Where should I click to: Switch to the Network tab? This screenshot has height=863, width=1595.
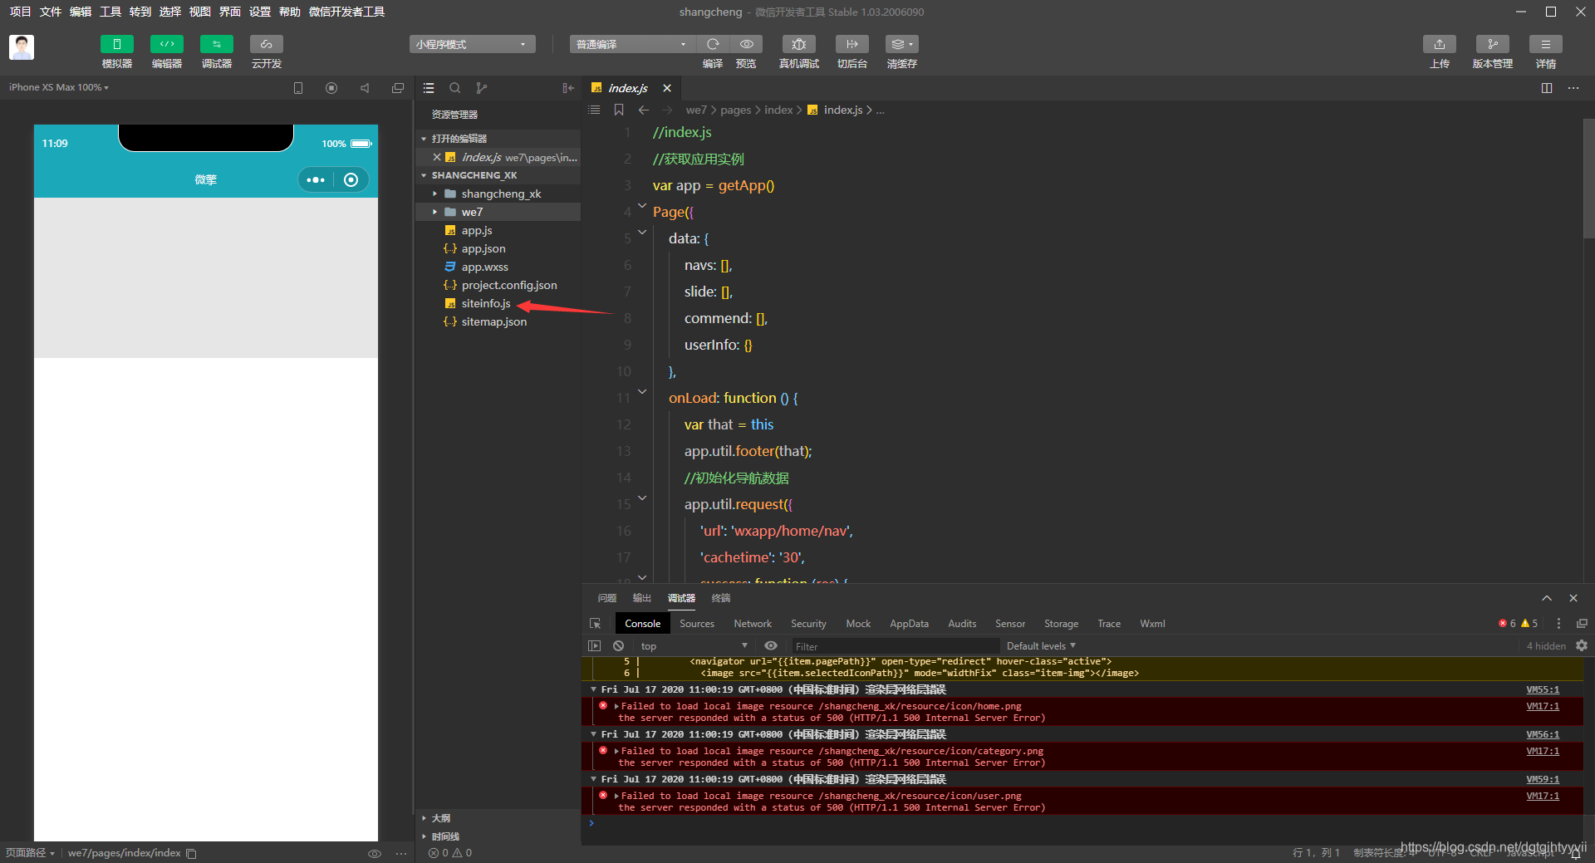point(753,624)
